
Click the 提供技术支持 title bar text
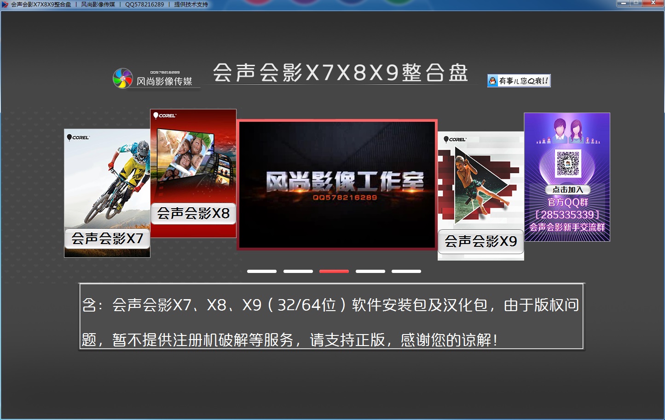[191, 5]
